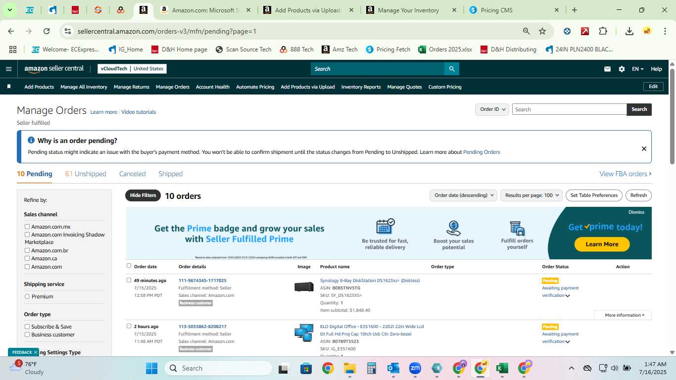Viewport: 676px width, 380px height.
Task: Open the Order ID search type dropdown
Action: (492, 109)
